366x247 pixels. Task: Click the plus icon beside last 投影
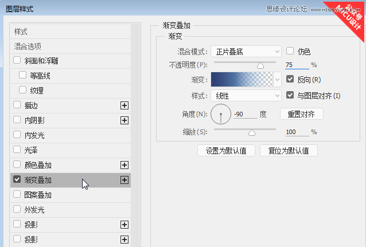pyautogui.click(x=124, y=240)
